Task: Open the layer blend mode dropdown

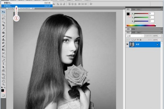Action: point(135,36)
